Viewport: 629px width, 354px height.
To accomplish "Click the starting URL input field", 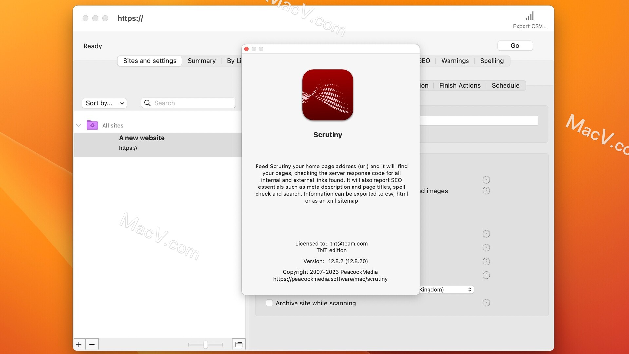I will click(479, 121).
